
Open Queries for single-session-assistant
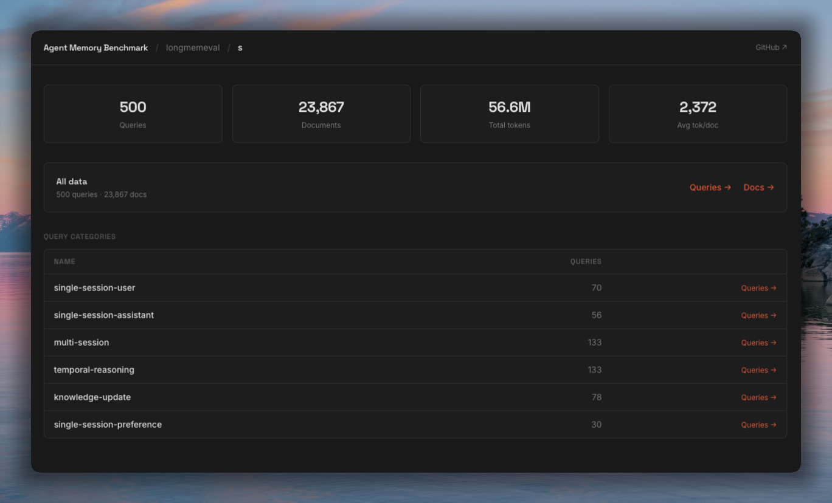coord(758,315)
